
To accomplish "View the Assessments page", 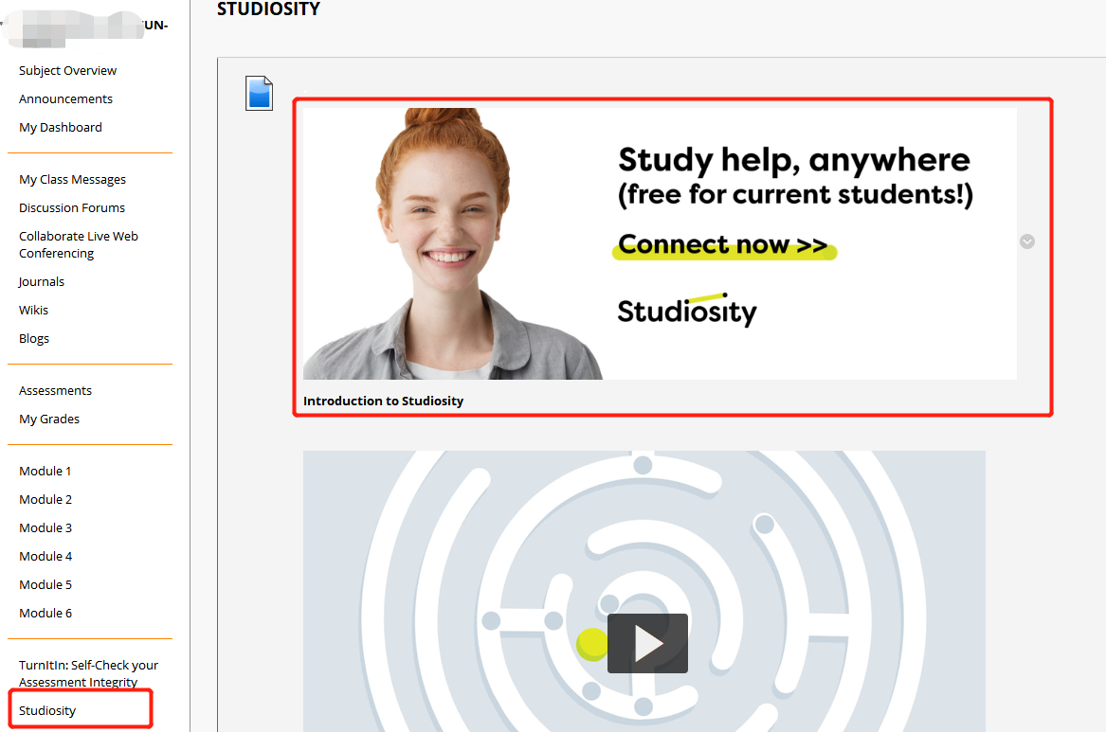I will click(x=55, y=390).
